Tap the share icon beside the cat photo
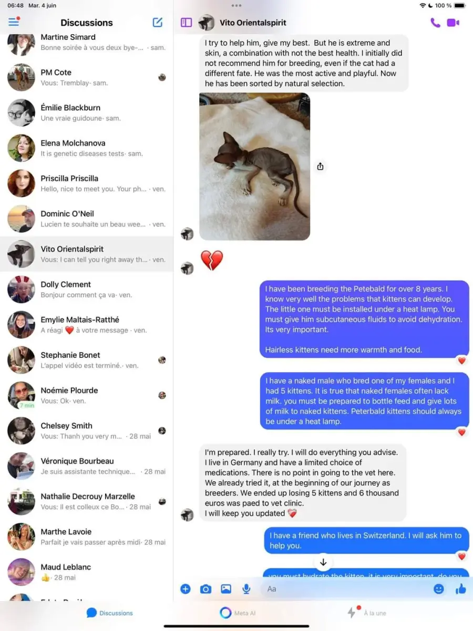 tap(320, 167)
